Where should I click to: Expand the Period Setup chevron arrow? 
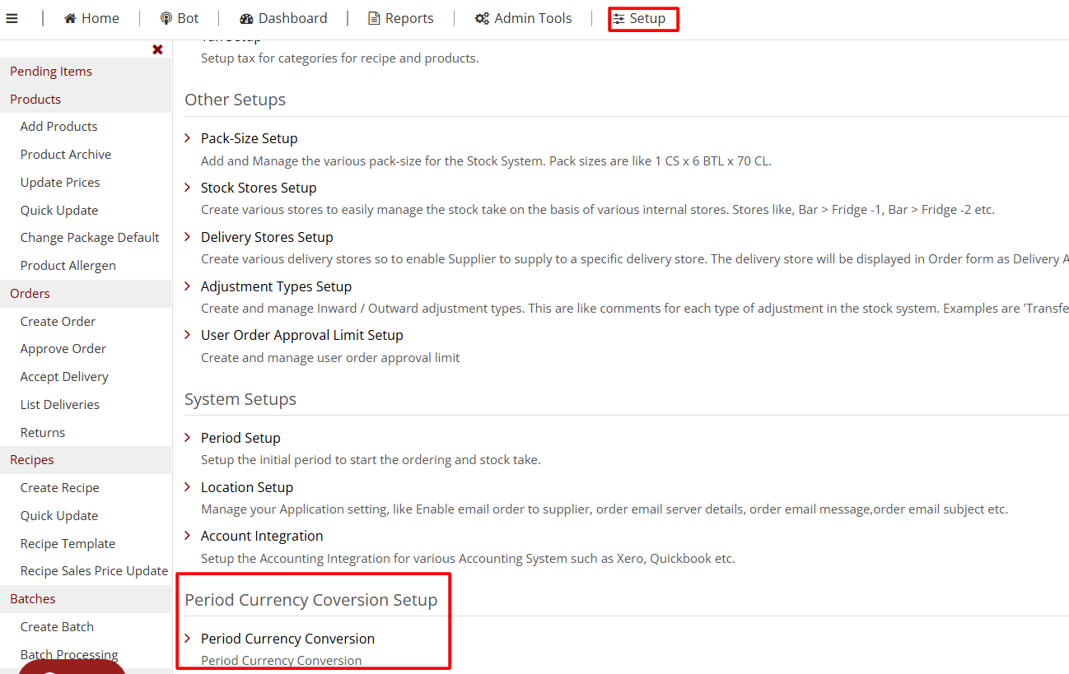188,438
